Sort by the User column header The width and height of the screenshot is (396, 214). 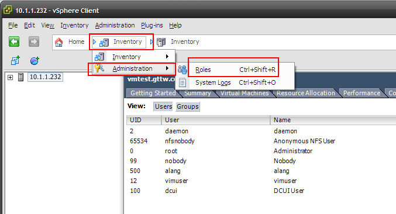pos(216,120)
